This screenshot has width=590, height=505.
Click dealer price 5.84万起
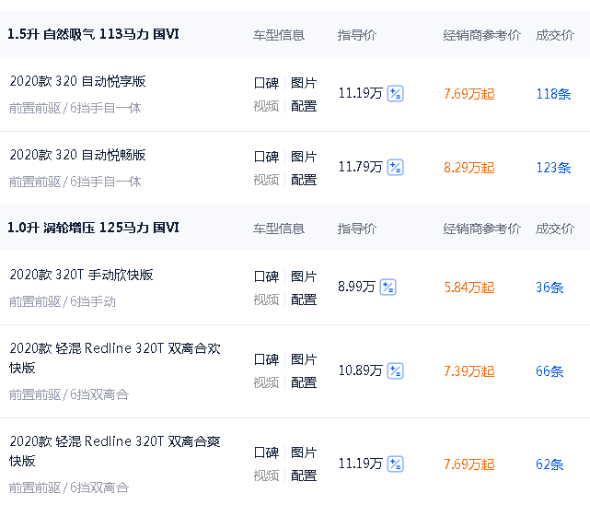click(x=469, y=288)
